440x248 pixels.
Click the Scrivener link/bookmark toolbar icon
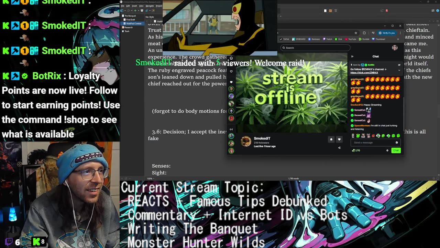coord(147,10)
